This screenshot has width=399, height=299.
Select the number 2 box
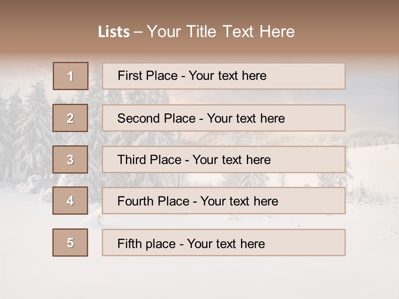click(71, 118)
